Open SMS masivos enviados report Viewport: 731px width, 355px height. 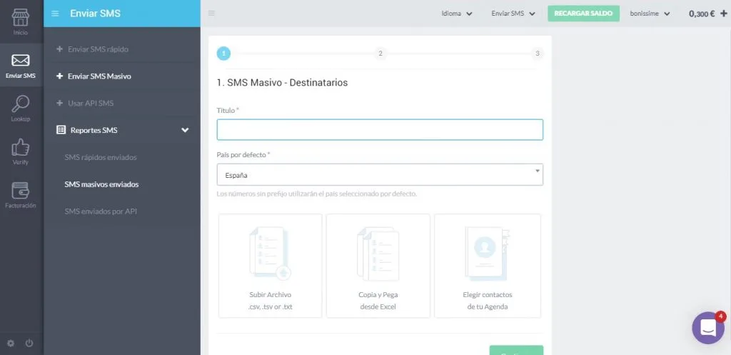(x=101, y=184)
